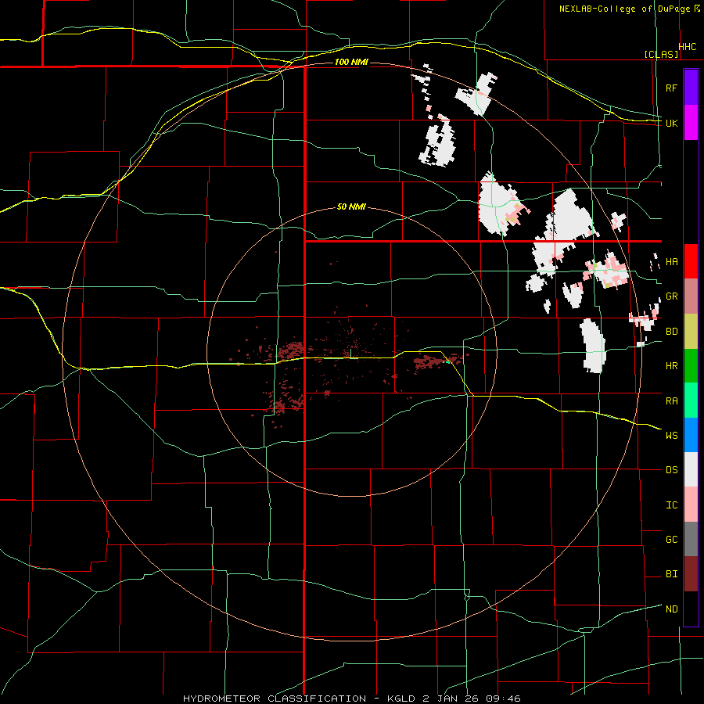The width and height of the screenshot is (704, 704).
Task: Select the red HA legend swatch
Action: (691, 261)
